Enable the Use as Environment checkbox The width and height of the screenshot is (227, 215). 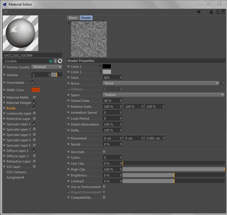coord(104,187)
